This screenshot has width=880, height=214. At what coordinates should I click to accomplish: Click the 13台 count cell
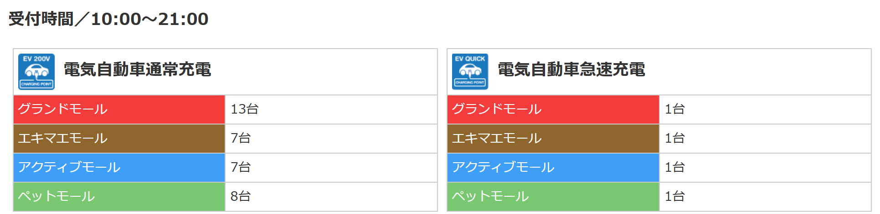click(x=245, y=109)
